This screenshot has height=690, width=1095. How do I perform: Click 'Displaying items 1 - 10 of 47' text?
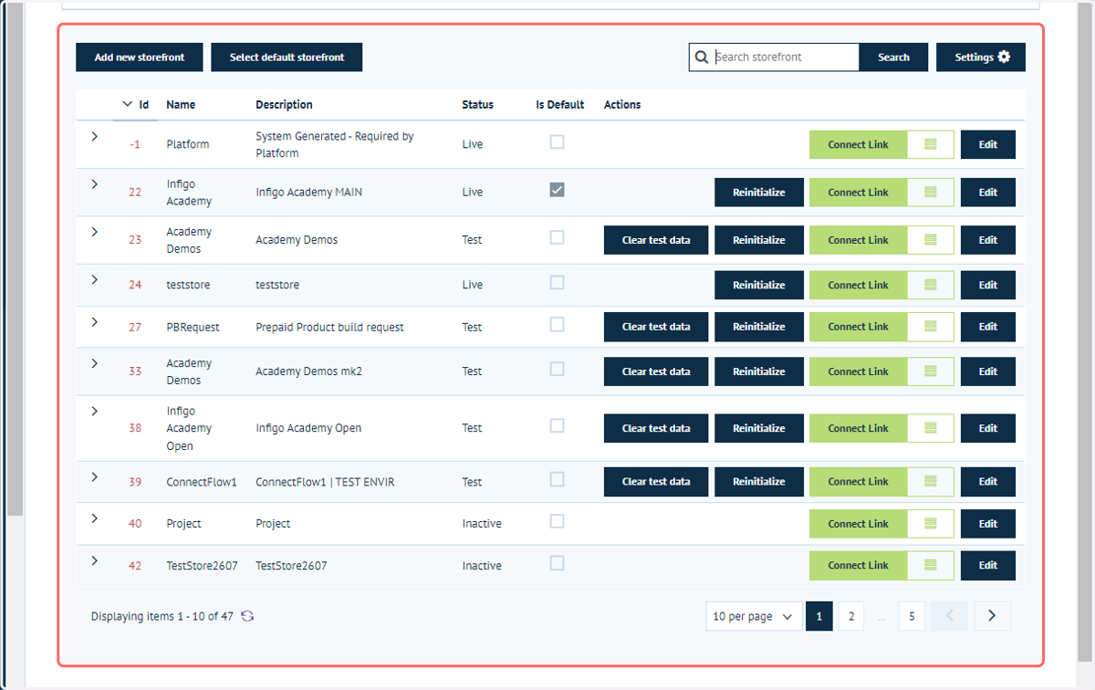162,616
